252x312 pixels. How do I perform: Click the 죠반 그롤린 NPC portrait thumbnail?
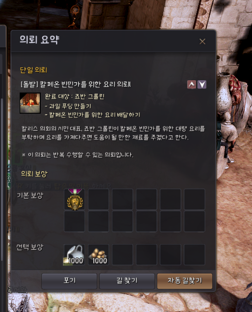point(30,103)
